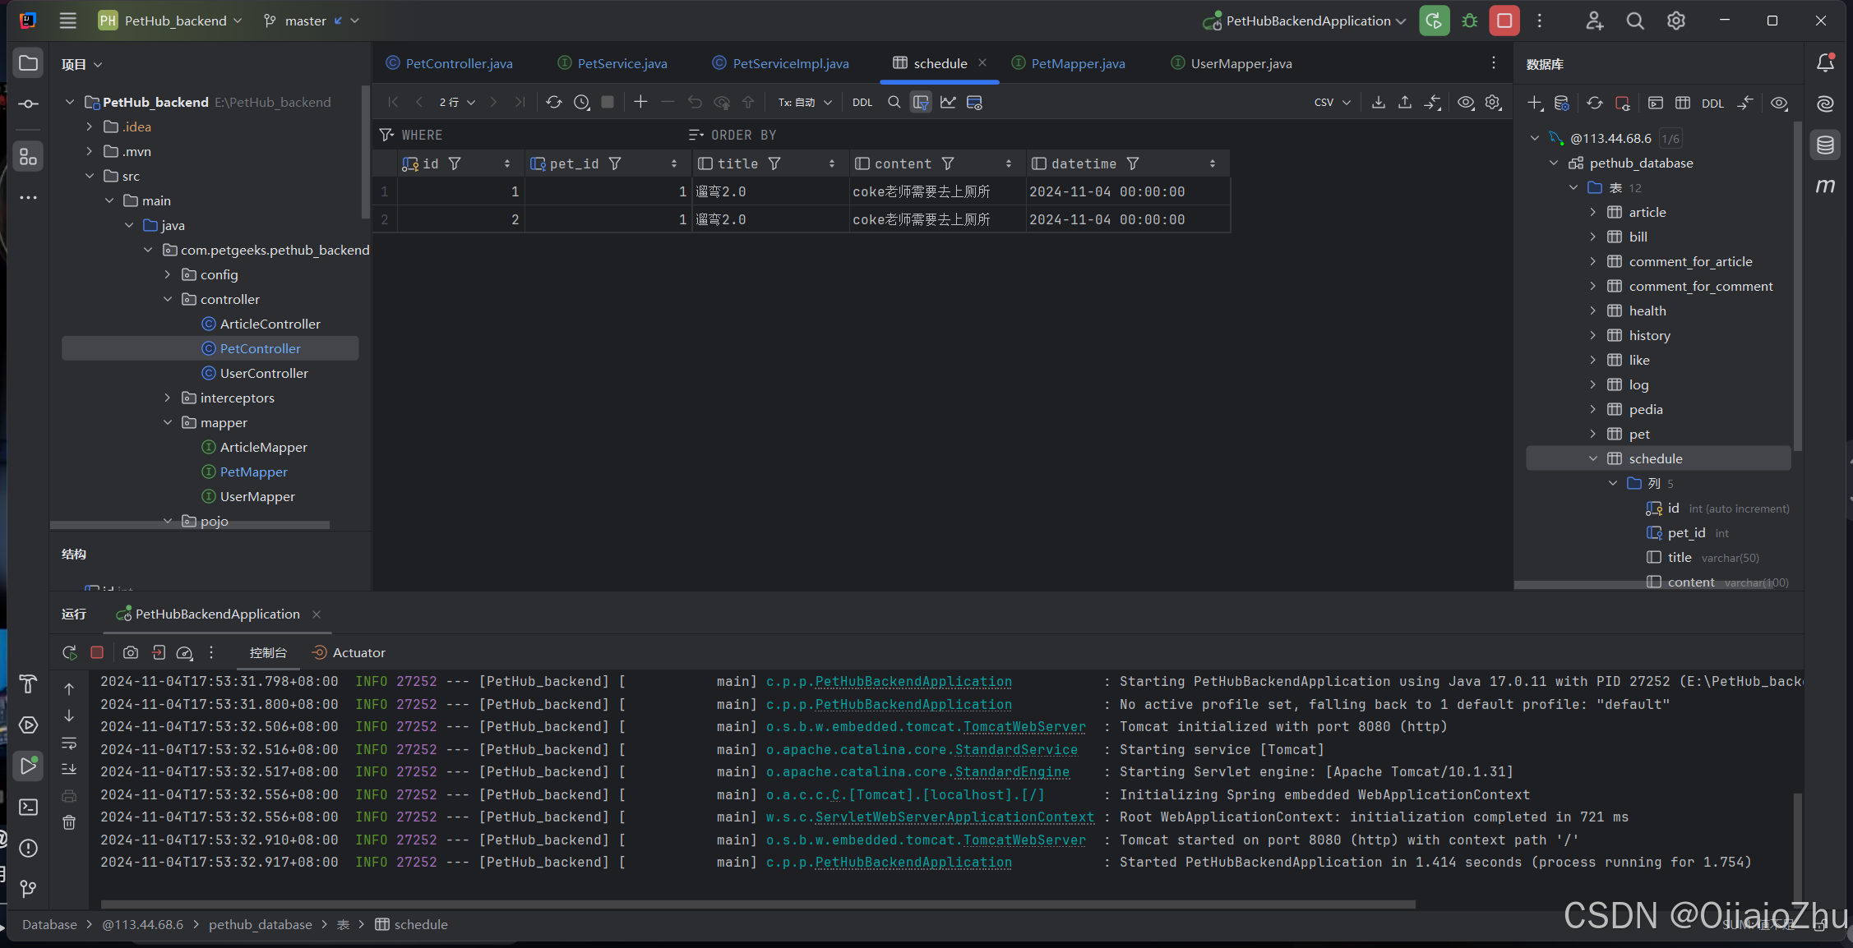
Task: Toggle eye icon in database panel toolbar
Action: 1779,103
